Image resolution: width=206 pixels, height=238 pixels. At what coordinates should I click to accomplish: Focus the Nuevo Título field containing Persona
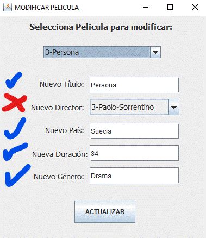coord(134,85)
